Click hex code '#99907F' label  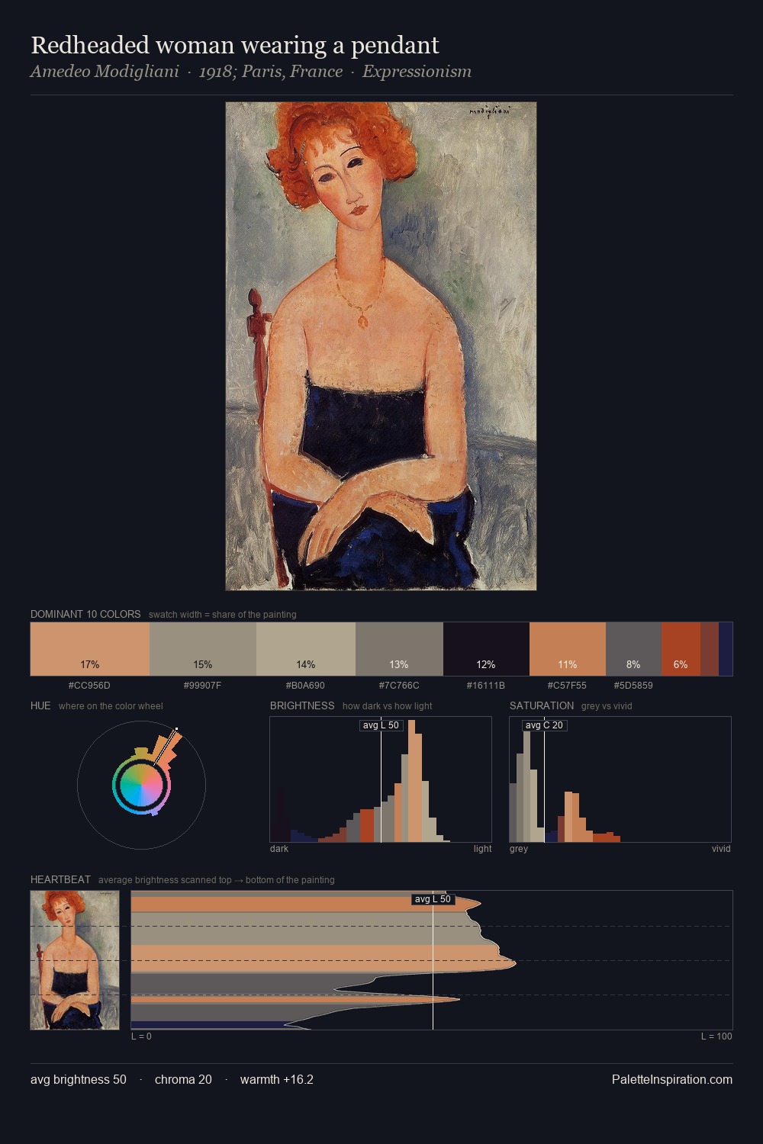coord(202,686)
